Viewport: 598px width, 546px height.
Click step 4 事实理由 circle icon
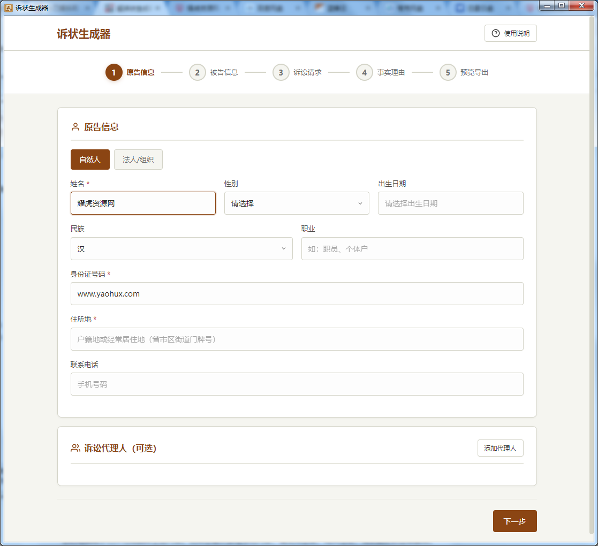364,72
